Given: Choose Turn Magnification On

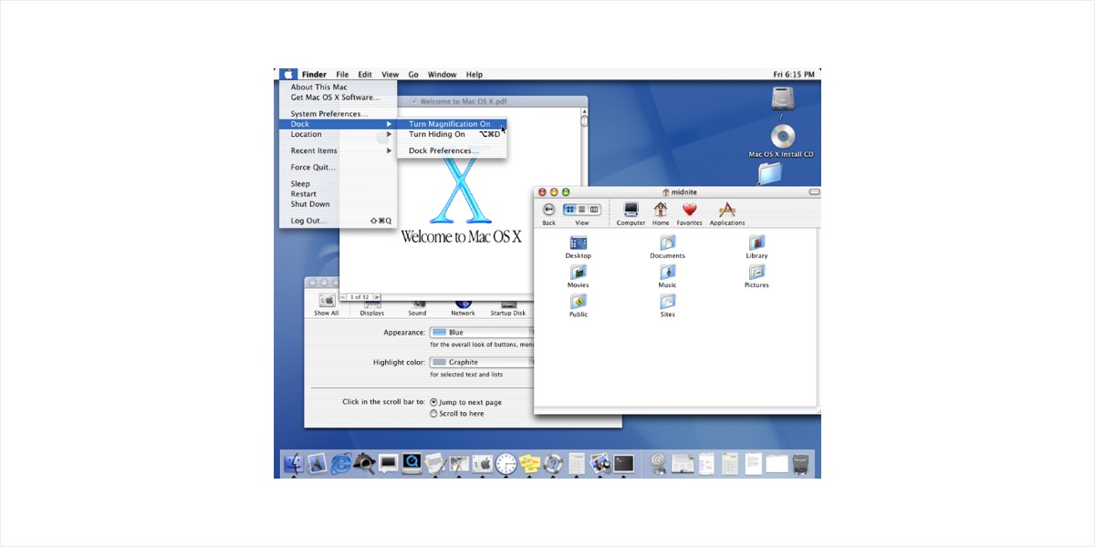Looking at the screenshot, I should [452, 124].
